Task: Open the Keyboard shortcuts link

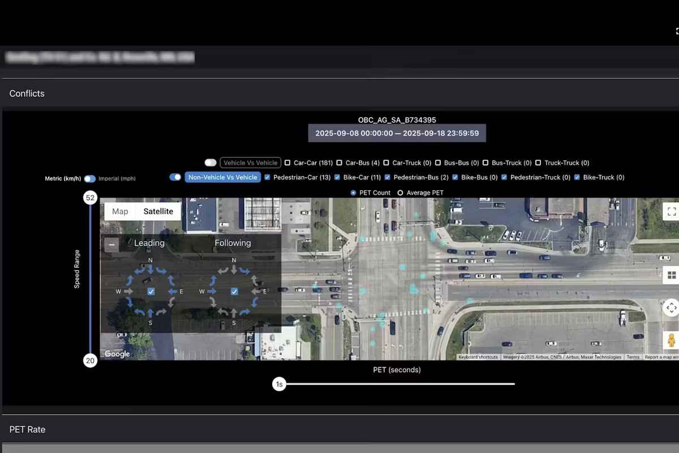Action: (478, 357)
